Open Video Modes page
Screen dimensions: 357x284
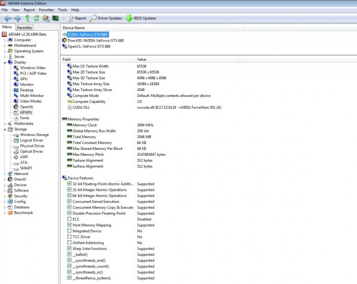click(x=31, y=101)
